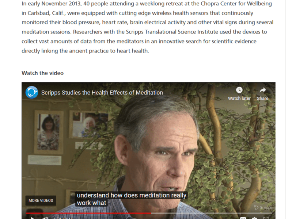The image size is (292, 219).
Task: Show the MORE VIDEOS panel
Action: tap(41, 200)
